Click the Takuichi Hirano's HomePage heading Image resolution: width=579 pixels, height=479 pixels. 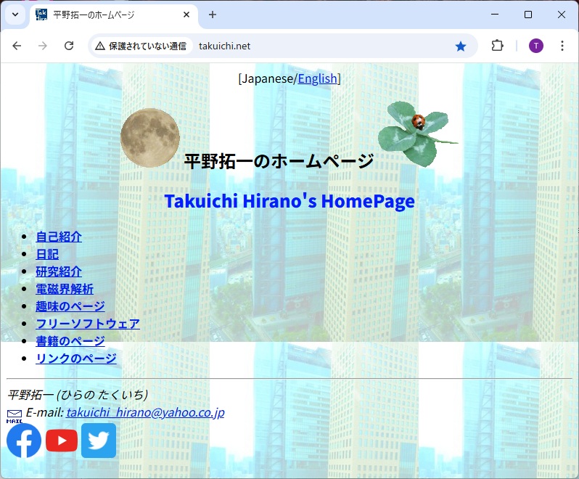[x=289, y=201]
